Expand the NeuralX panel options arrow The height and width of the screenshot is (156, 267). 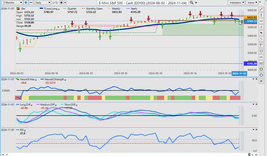(253, 79)
